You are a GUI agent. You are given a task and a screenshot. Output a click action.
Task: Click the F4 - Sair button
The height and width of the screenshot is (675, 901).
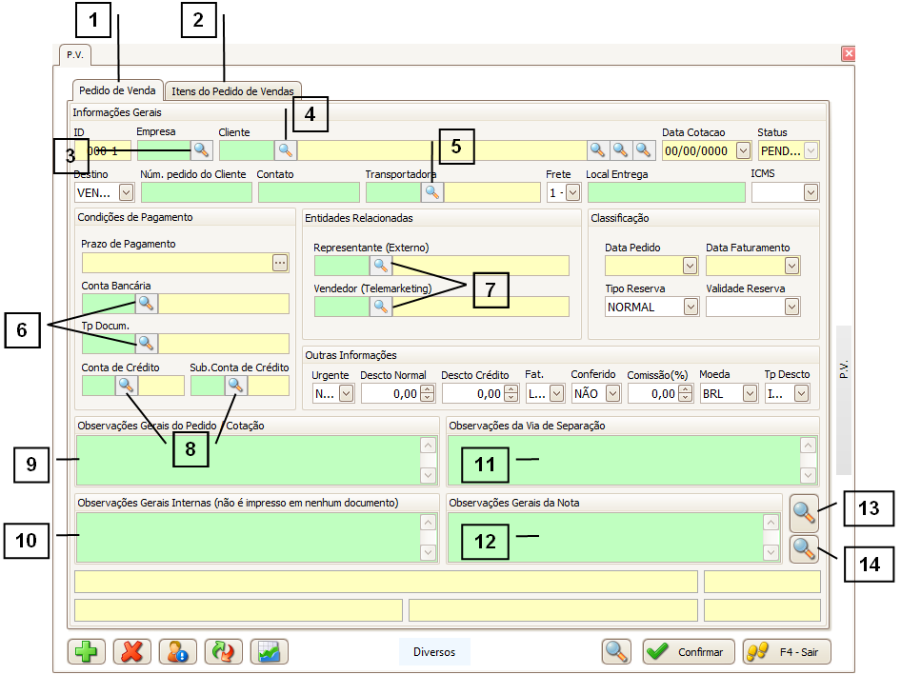tap(787, 652)
